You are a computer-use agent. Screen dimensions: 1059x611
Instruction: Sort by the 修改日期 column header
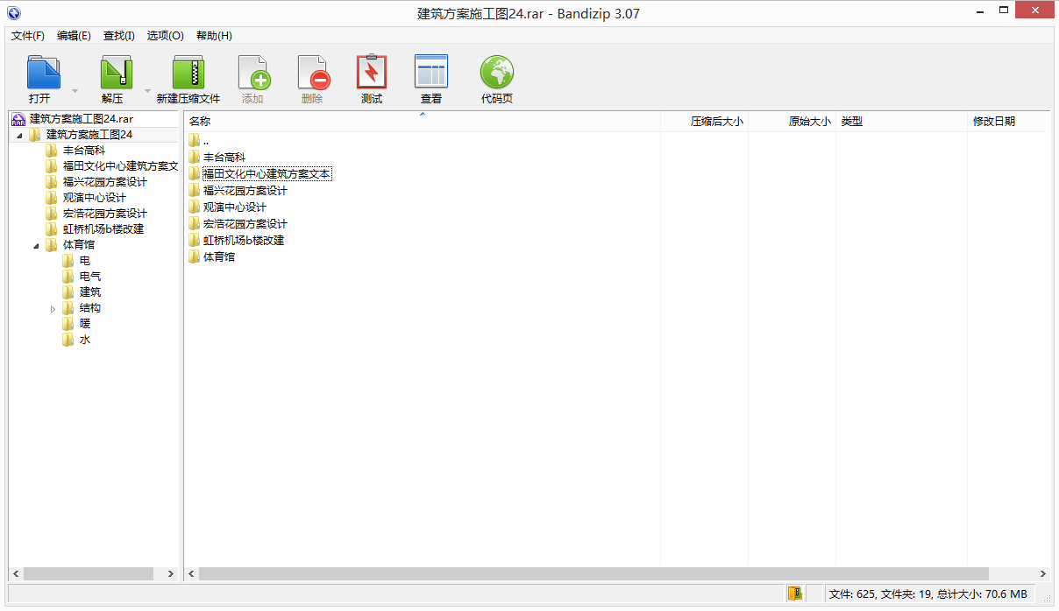pyautogui.click(x=1008, y=122)
